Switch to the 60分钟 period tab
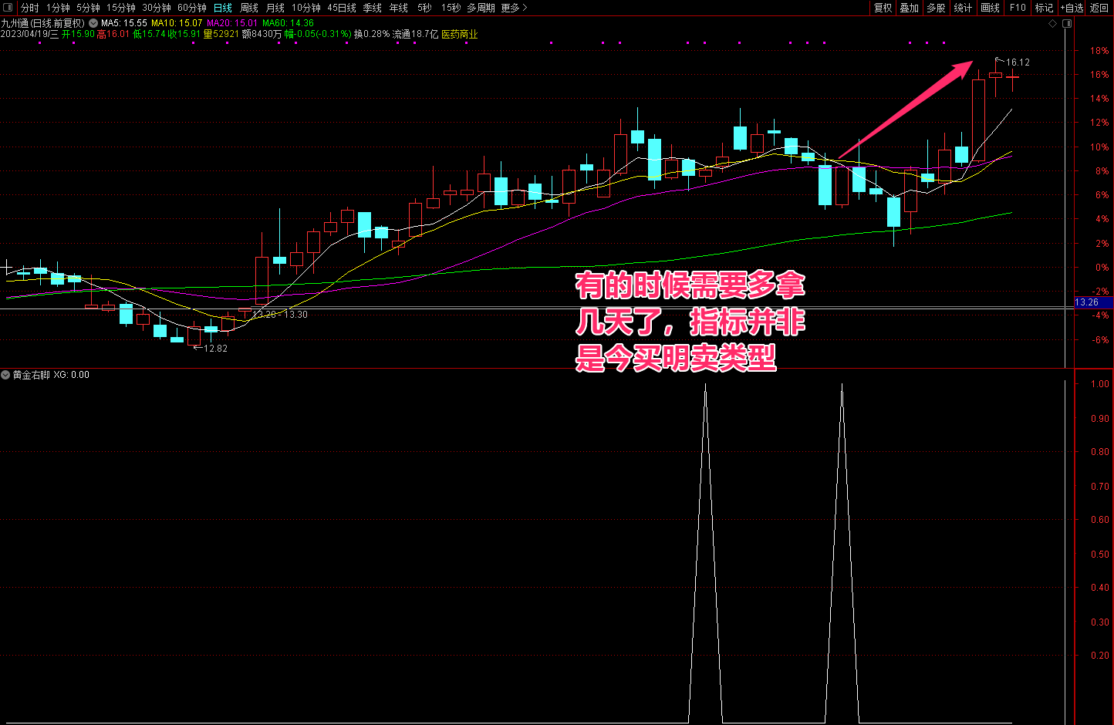Viewport: 1114px width, 725px height. point(192,8)
